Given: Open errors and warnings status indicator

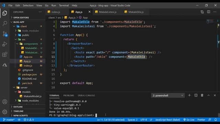Looking at the screenshot, I should tap(29, 120).
